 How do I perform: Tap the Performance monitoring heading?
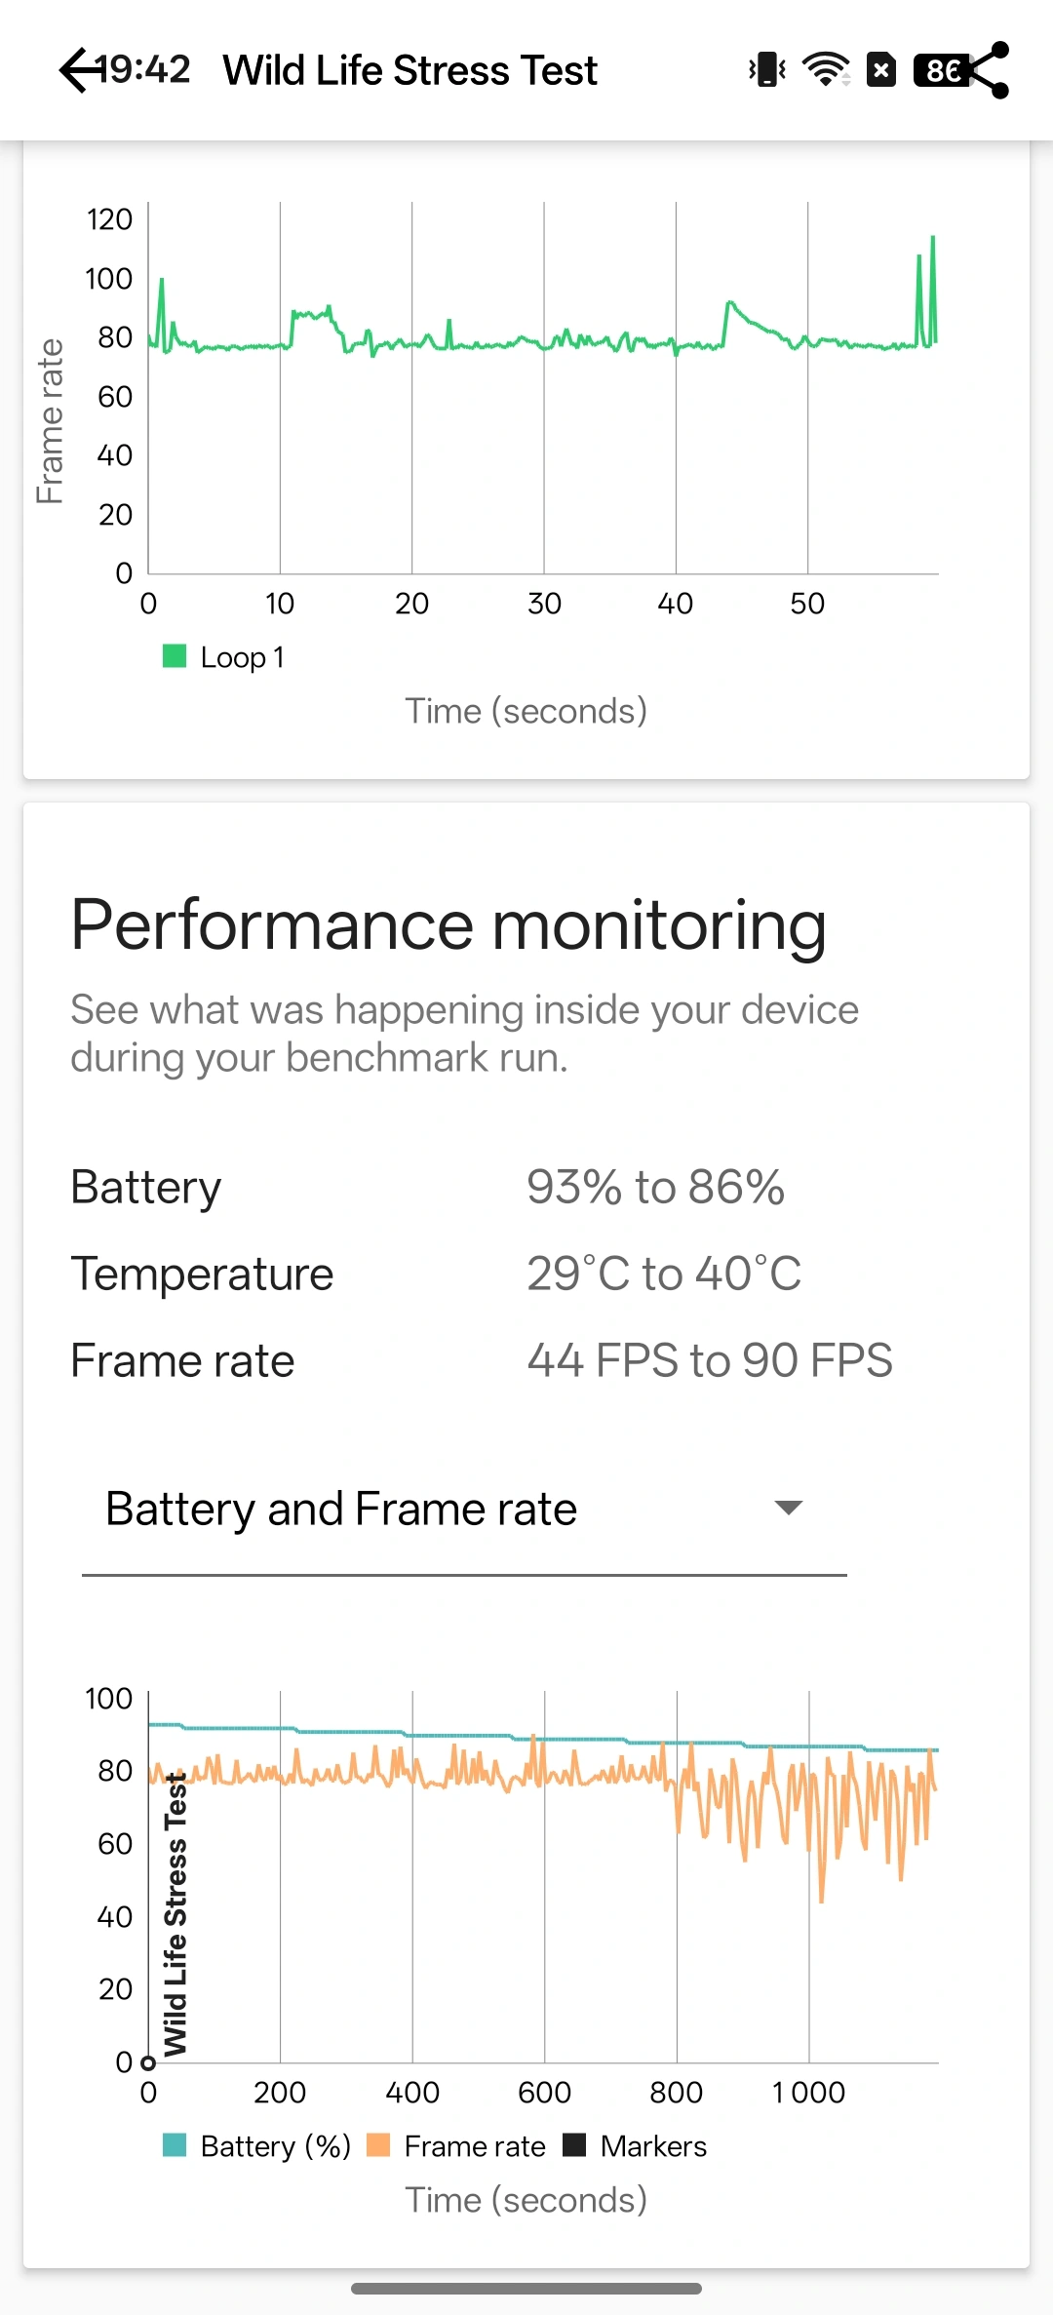tap(448, 924)
